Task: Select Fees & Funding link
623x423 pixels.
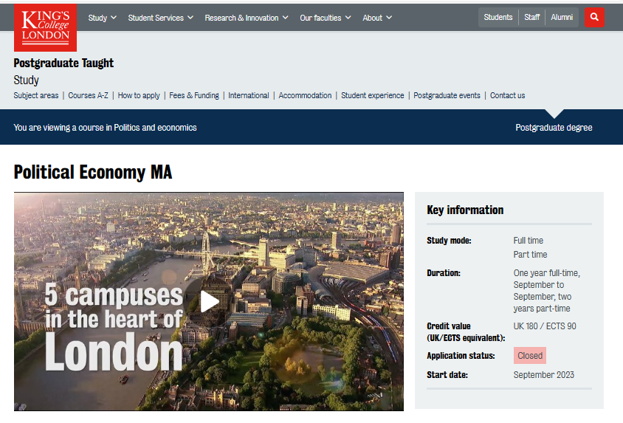Action: tap(194, 95)
